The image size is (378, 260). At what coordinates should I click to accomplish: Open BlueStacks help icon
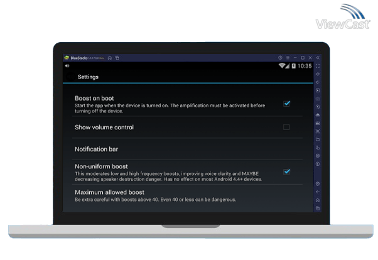280,58
